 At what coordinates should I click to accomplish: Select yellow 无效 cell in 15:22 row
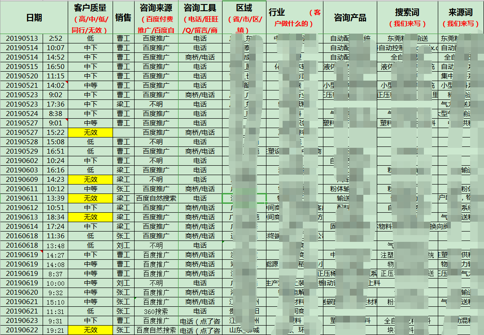click(90, 133)
